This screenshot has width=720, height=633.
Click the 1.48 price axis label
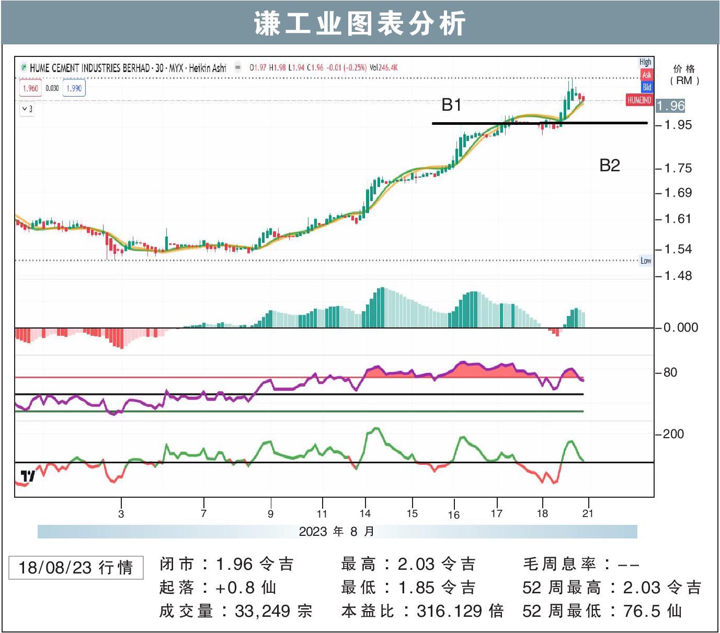pyautogui.click(x=678, y=276)
